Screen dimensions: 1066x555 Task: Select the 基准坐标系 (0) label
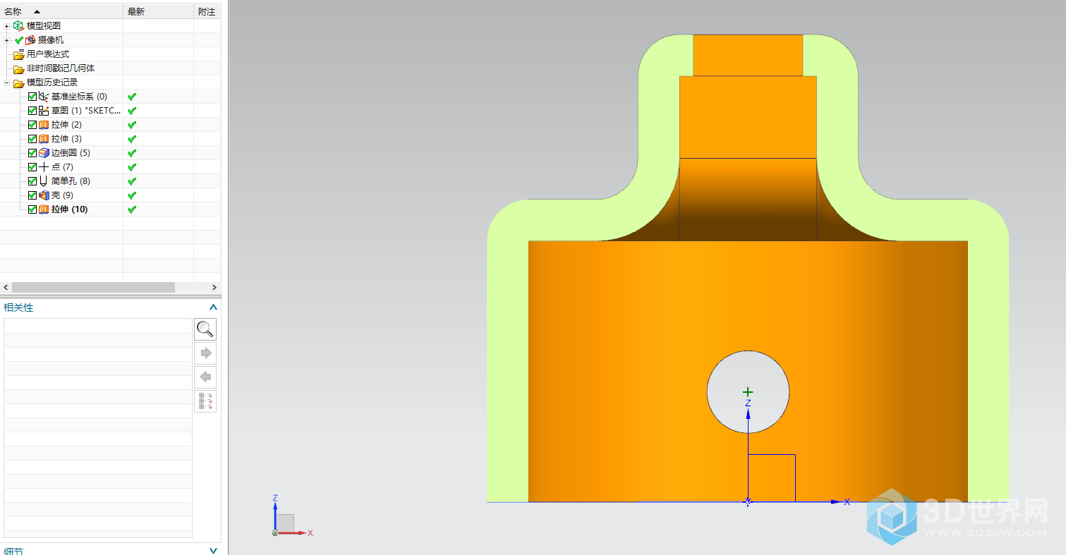tap(79, 97)
